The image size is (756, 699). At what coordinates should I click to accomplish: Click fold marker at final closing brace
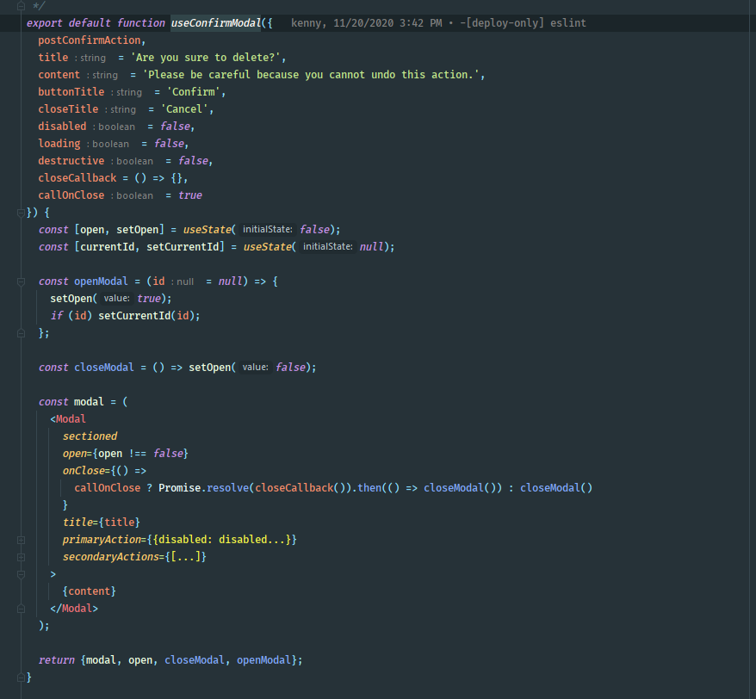[19, 677]
